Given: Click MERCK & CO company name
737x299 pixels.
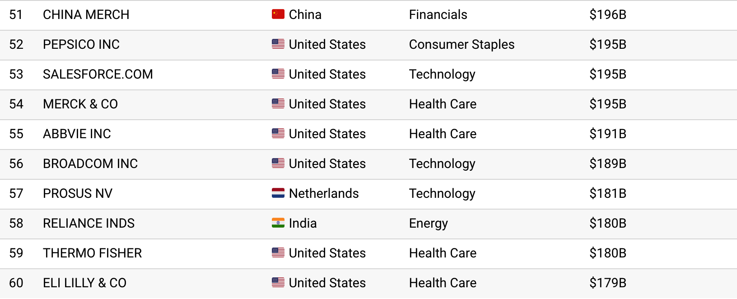Looking at the screenshot, I should [x=80, y=104].
